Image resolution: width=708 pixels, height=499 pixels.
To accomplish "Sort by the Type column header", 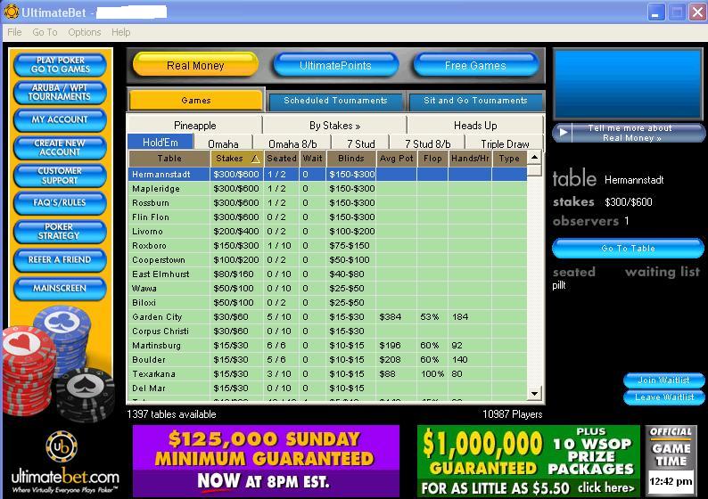I will point(509,159).
